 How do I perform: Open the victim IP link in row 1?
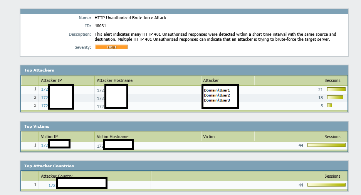(44, 145)
